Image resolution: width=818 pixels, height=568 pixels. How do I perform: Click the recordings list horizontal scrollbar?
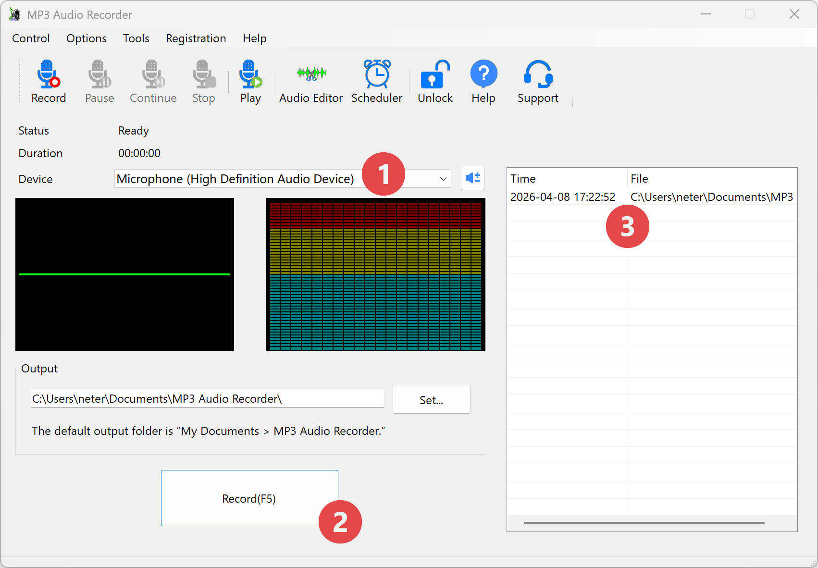[644, 523]
